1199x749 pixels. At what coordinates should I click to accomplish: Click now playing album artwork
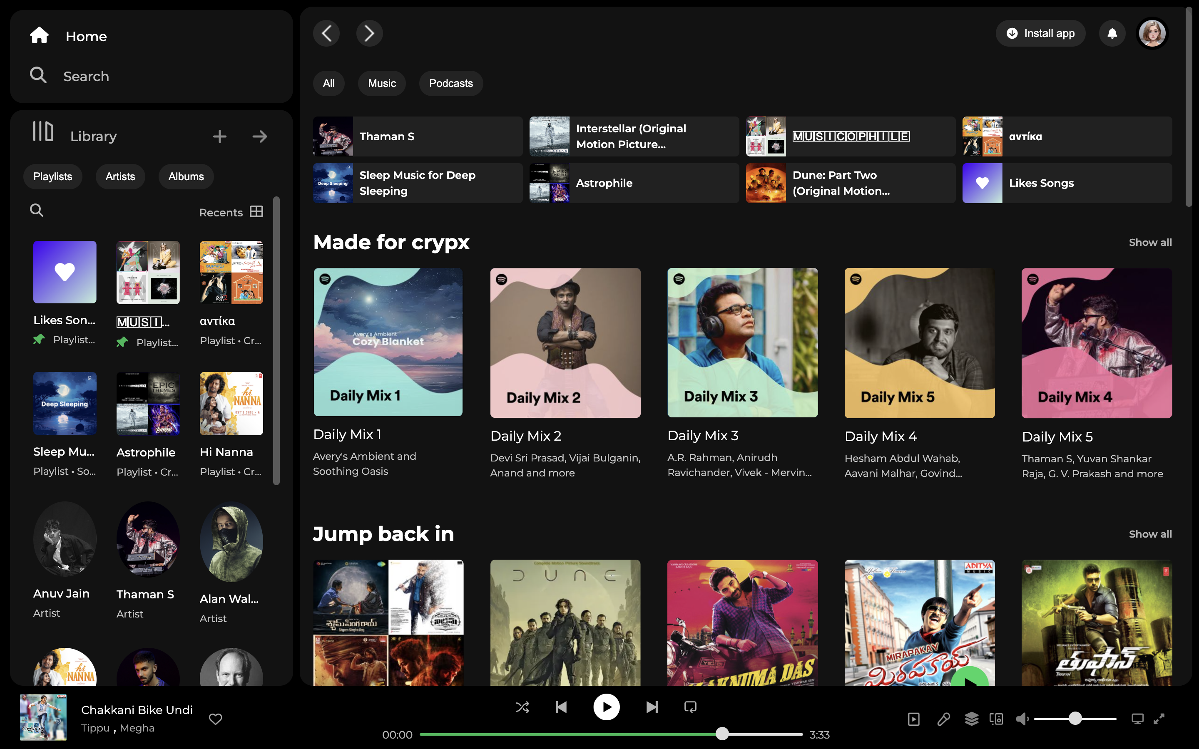tap(43, 717)
